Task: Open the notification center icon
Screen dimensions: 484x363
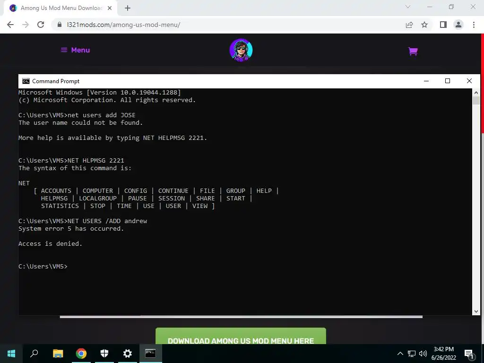Action: (x=469, y=354)
